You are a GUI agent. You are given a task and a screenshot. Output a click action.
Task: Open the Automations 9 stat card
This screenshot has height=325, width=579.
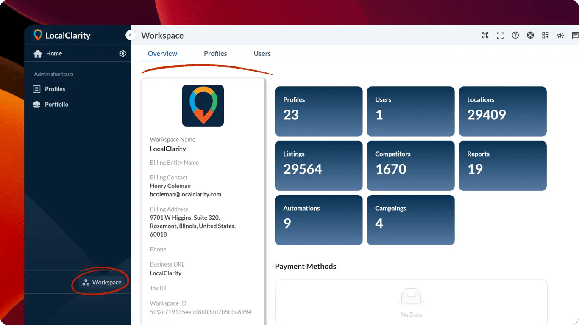click(319, 220)
